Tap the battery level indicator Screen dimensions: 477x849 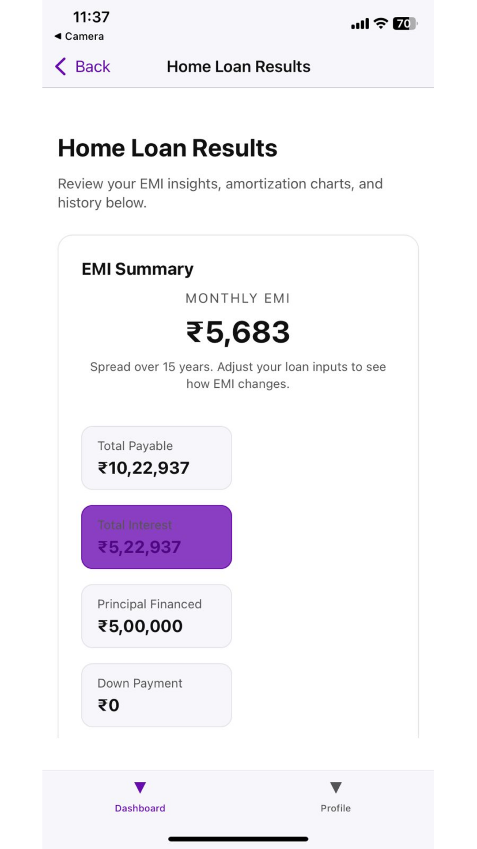[x=405, y=23]
